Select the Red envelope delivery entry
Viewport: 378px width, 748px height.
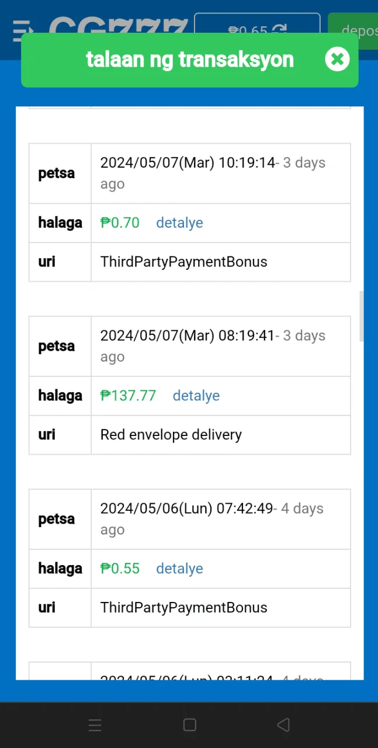point(171,435)
